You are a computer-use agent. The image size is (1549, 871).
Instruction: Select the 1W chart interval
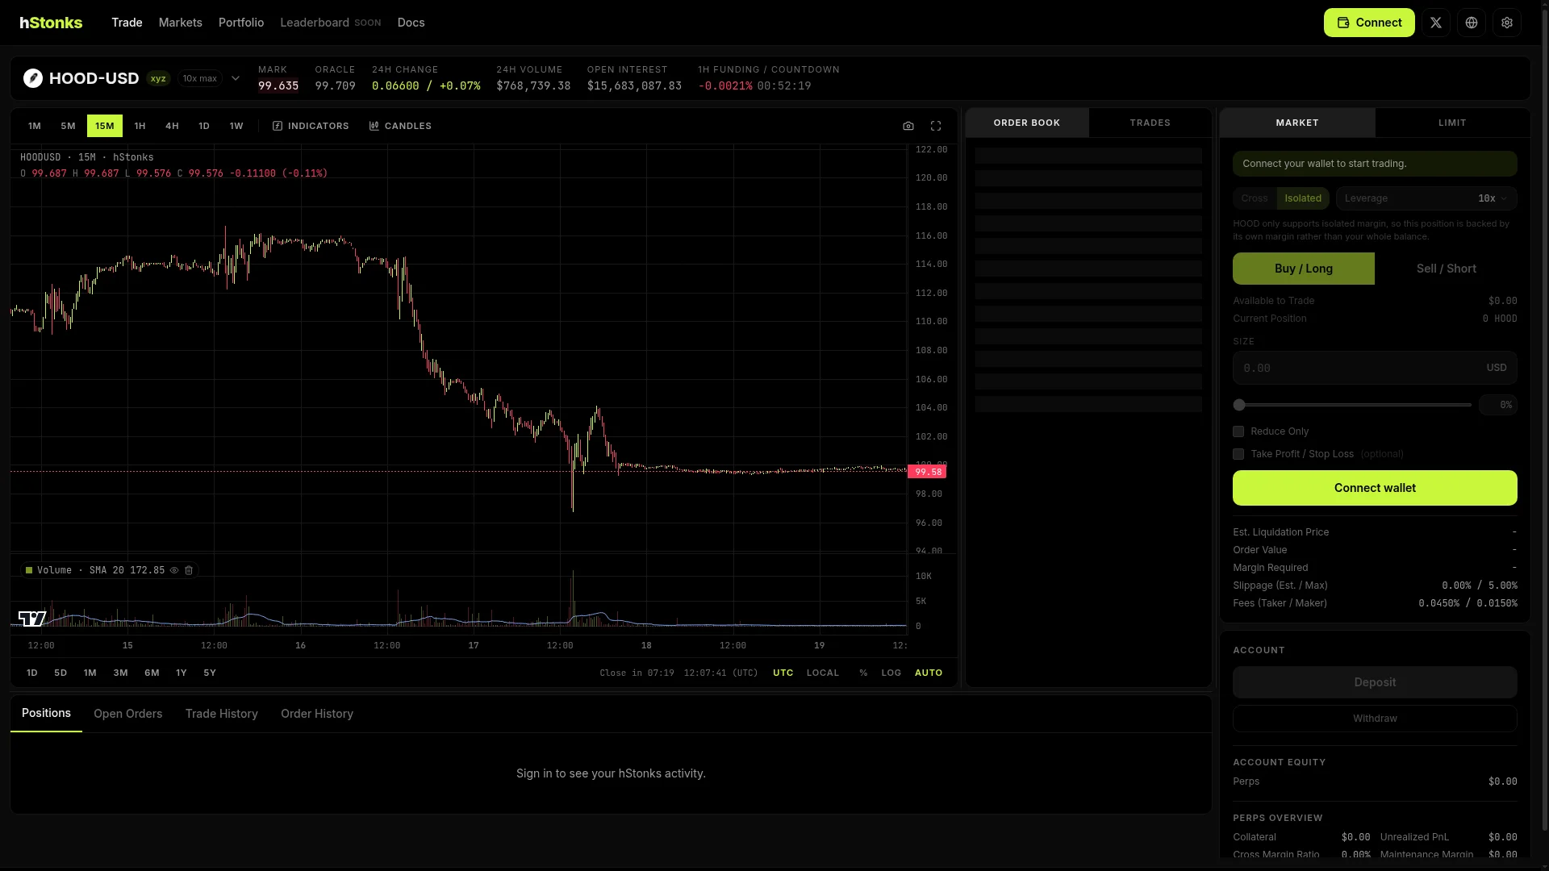pyautogui.click(x=236, y=126)
